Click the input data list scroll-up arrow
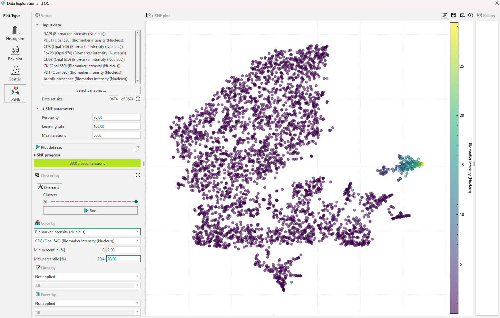 click(138, 33)
